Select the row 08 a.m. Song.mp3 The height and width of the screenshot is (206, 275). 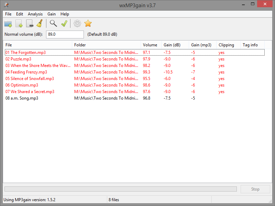click(x=22, y=98)
